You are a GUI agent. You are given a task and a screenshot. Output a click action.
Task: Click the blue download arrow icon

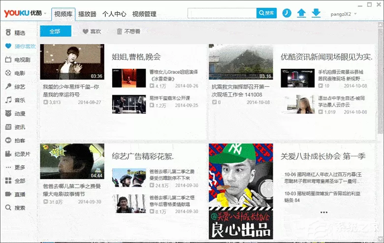[316, 13]
